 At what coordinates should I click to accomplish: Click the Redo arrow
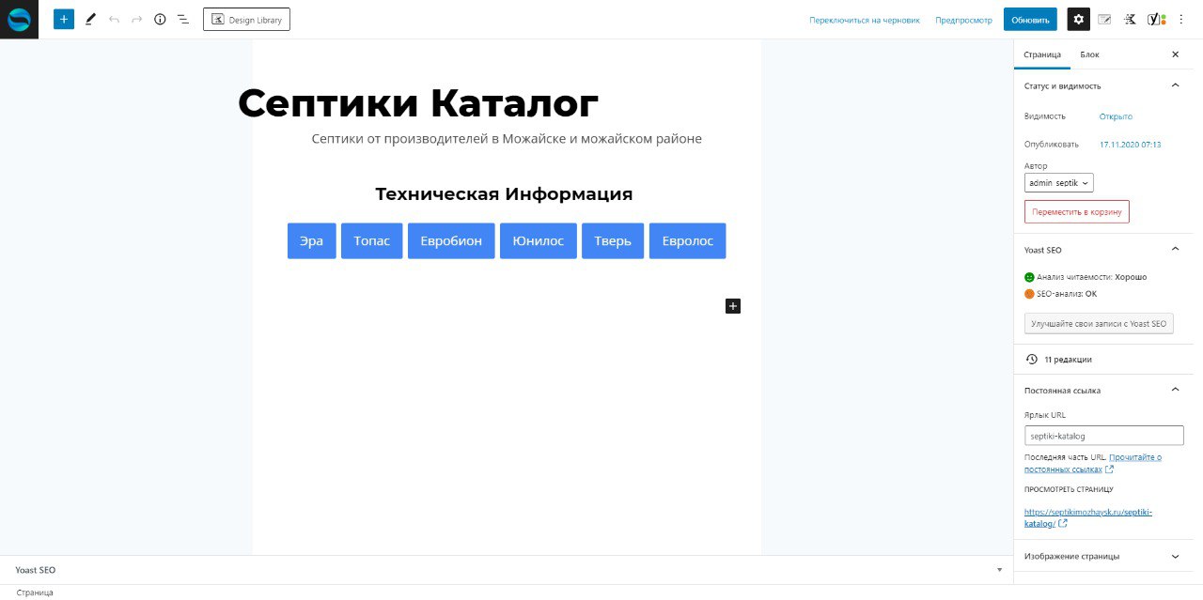click(137, 19)
